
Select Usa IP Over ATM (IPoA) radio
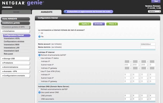click(39, 71)
